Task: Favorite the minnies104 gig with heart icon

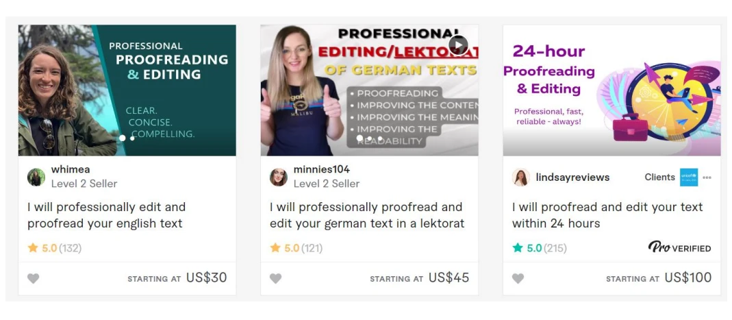Action: pyautogui.click(x=275, y=278)
